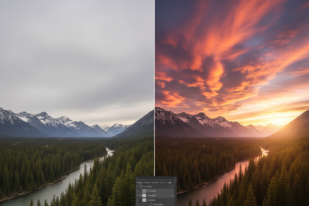Click the small gear icon at top-left of panel
The image size is (309, 206).
click(x=137, y=177)
